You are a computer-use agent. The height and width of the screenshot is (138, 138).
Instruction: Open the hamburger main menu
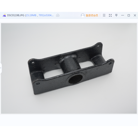tap(104, 15)
